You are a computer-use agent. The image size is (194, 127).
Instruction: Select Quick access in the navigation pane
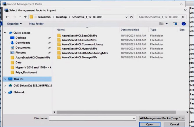[22, 33]
